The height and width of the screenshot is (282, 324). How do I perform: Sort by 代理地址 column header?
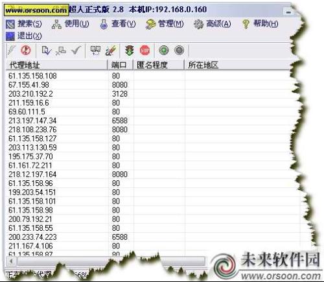[57, 65]
